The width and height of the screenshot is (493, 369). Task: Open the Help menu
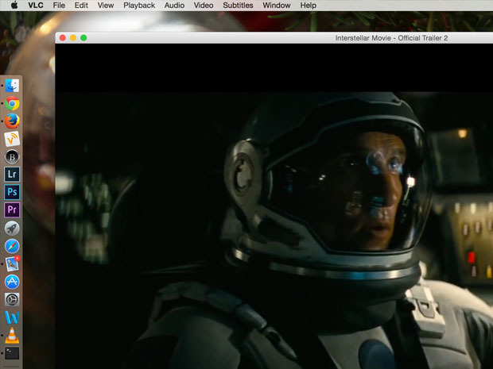tap(309, 6)
